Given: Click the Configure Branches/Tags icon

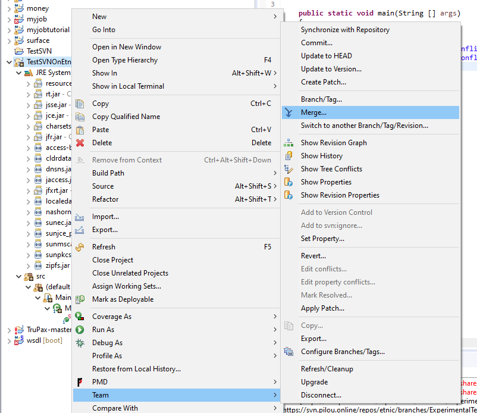Looking at the screenshot, I should tap(288, 352).
